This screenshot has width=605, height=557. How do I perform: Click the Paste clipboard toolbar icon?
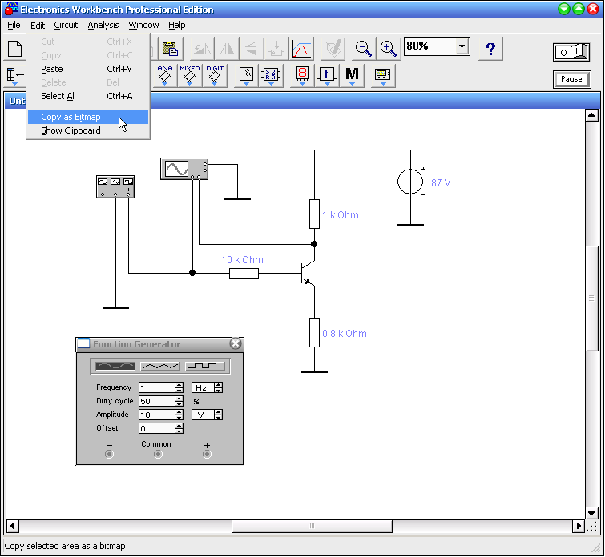click(170, 49)
